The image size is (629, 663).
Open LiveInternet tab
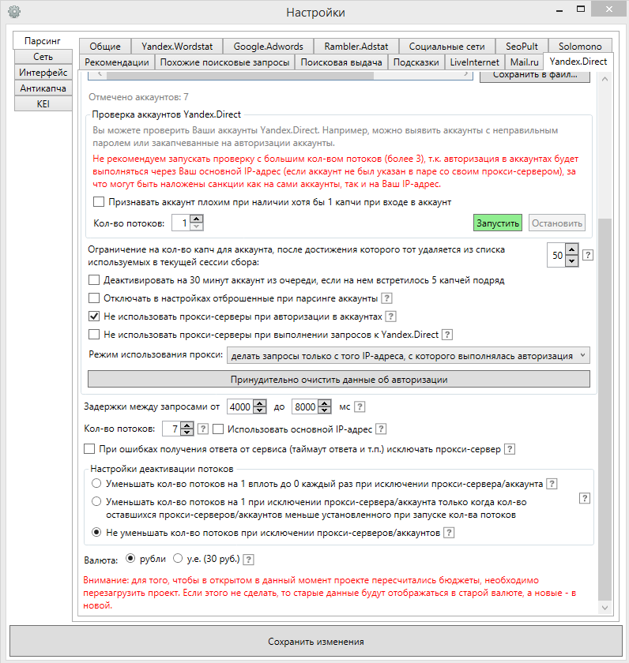point(474,62)
